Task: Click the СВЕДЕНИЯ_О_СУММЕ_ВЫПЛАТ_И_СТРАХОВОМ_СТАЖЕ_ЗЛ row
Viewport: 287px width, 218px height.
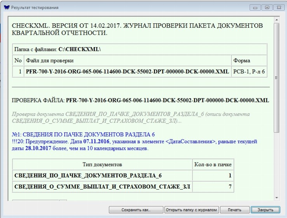Action: point(102,187)
